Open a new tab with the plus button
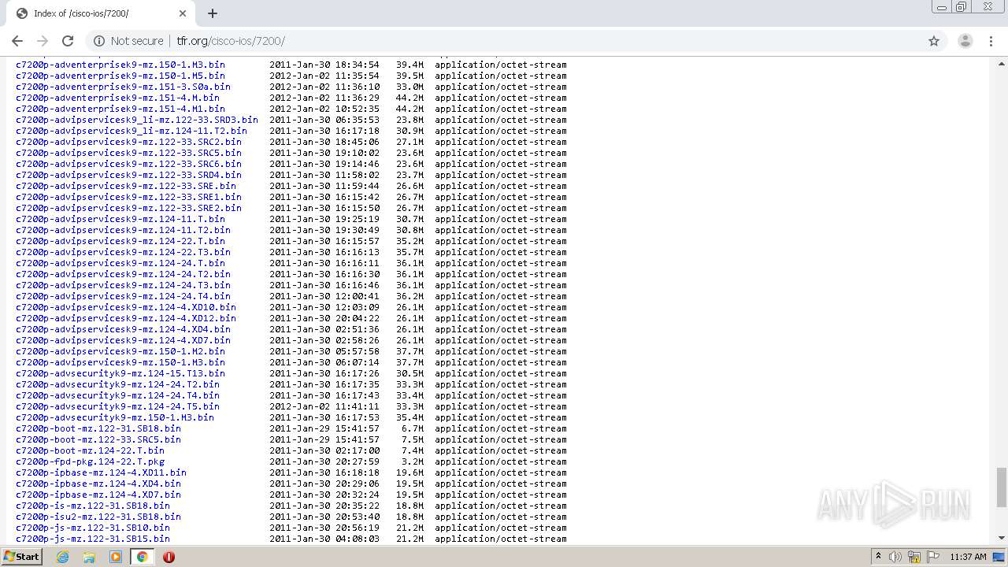 (213, 13)
